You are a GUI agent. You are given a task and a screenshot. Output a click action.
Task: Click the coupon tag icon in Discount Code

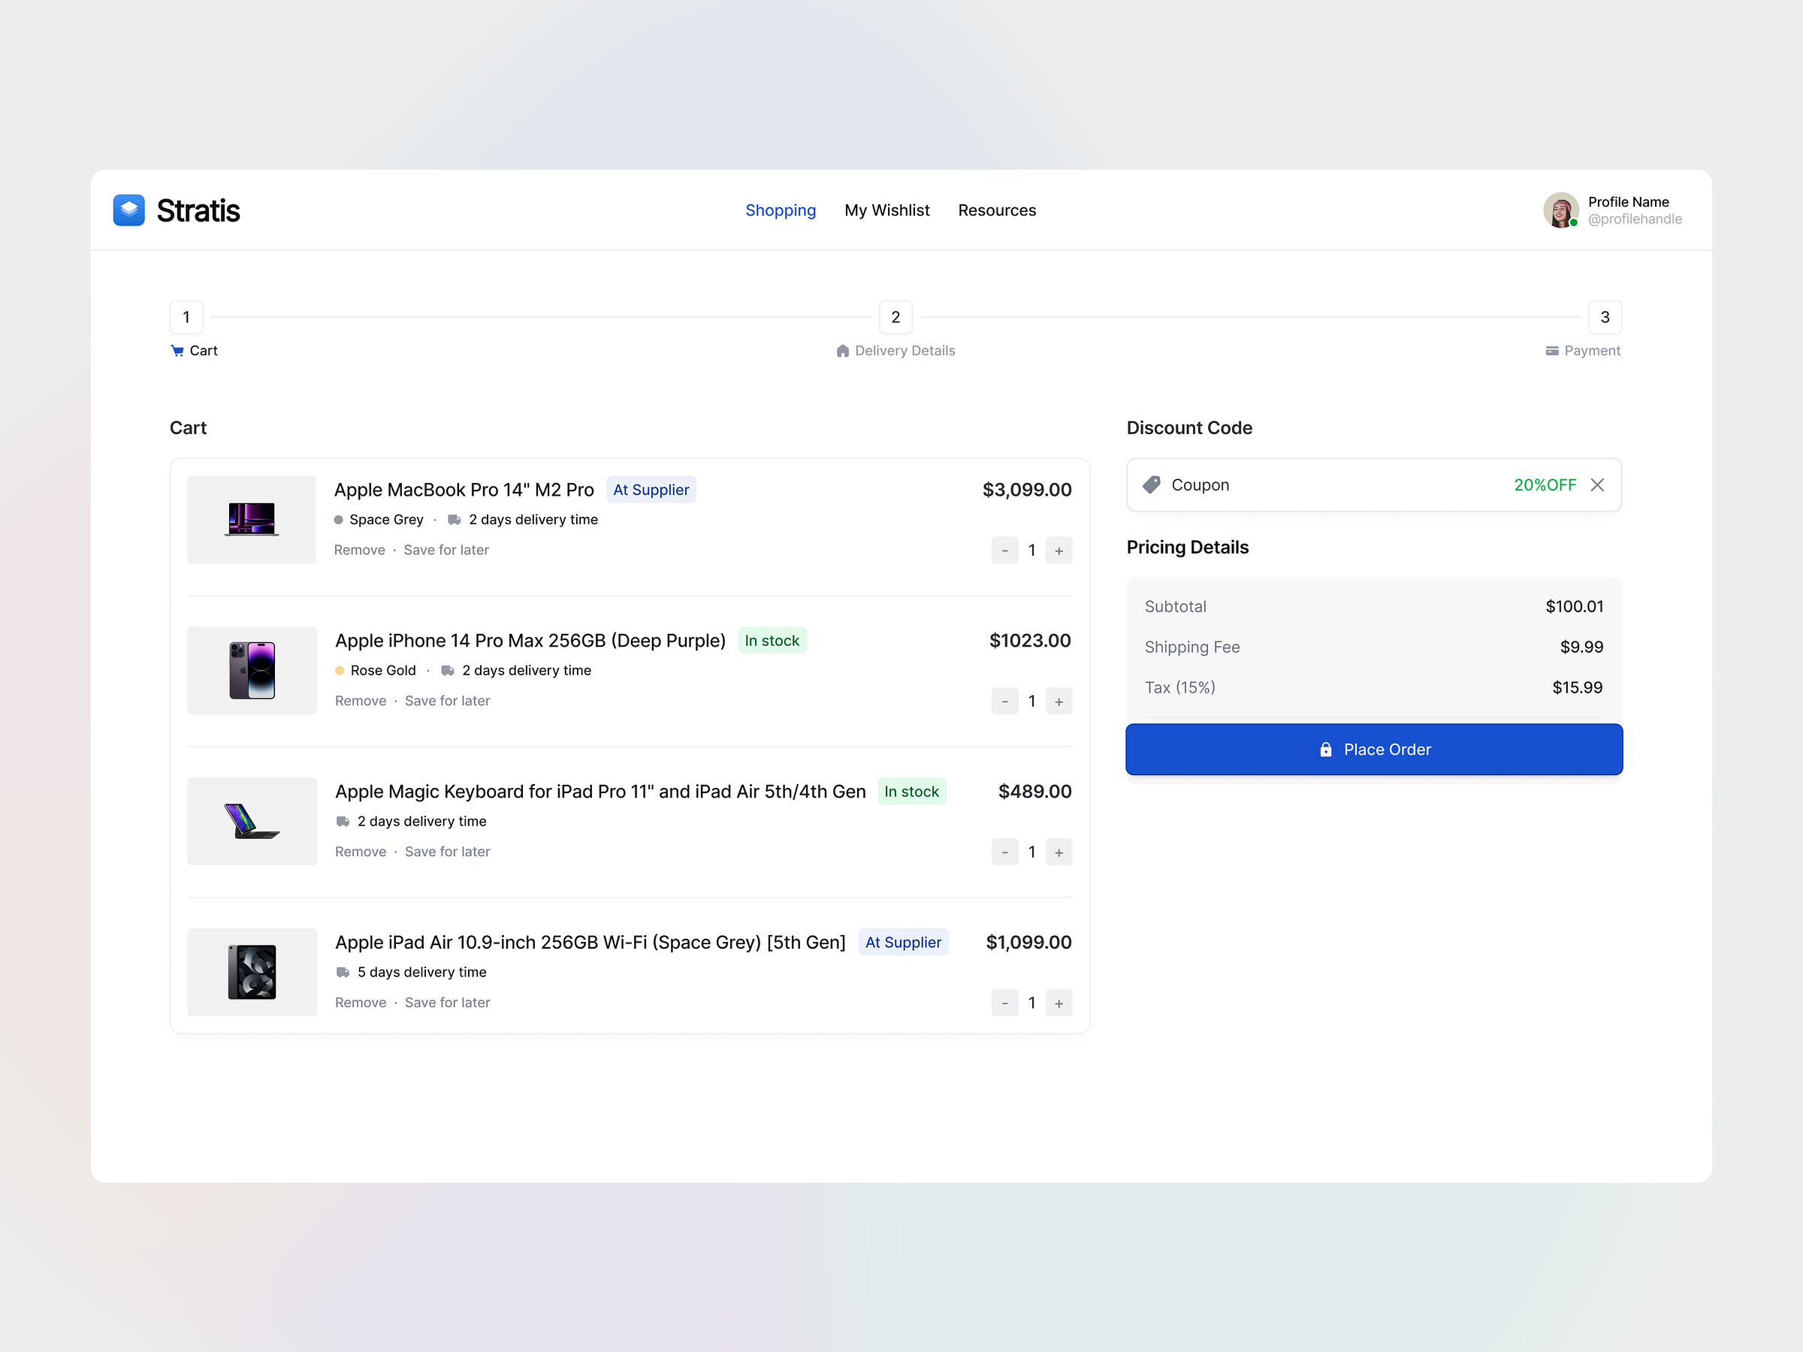click(1151, 484)
